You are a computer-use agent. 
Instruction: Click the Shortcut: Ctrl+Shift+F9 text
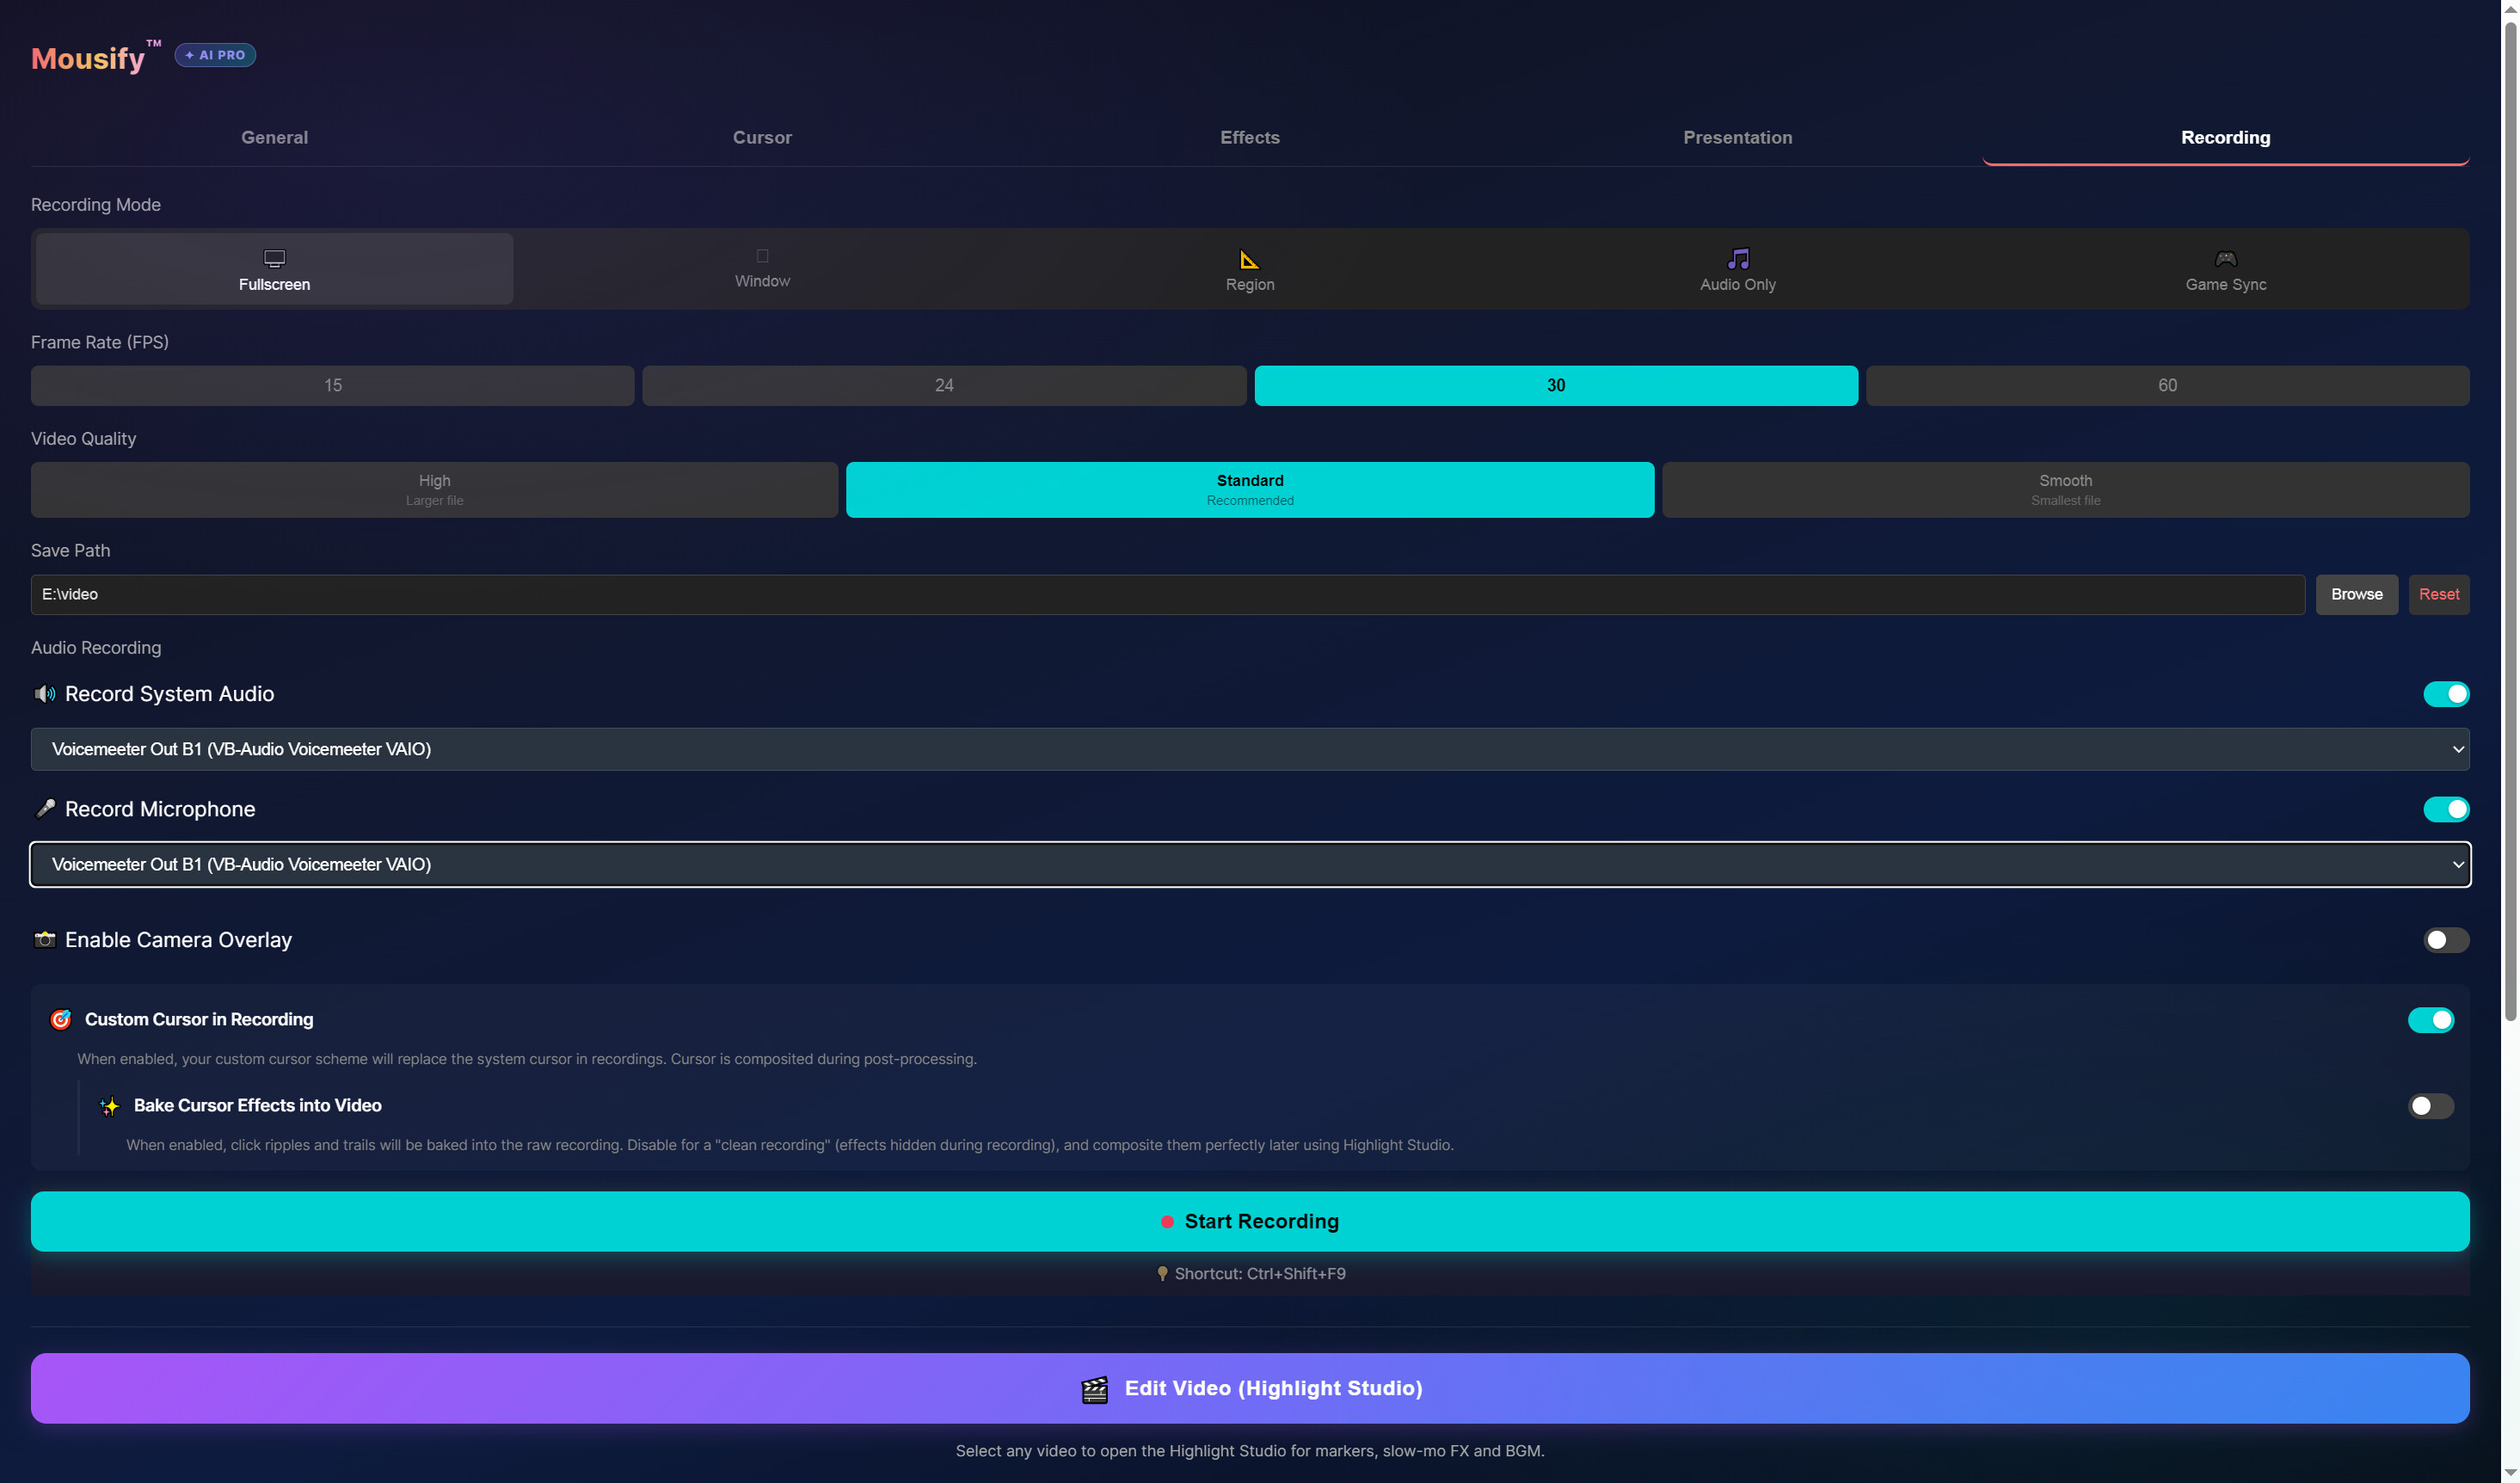point(1260,1274)
